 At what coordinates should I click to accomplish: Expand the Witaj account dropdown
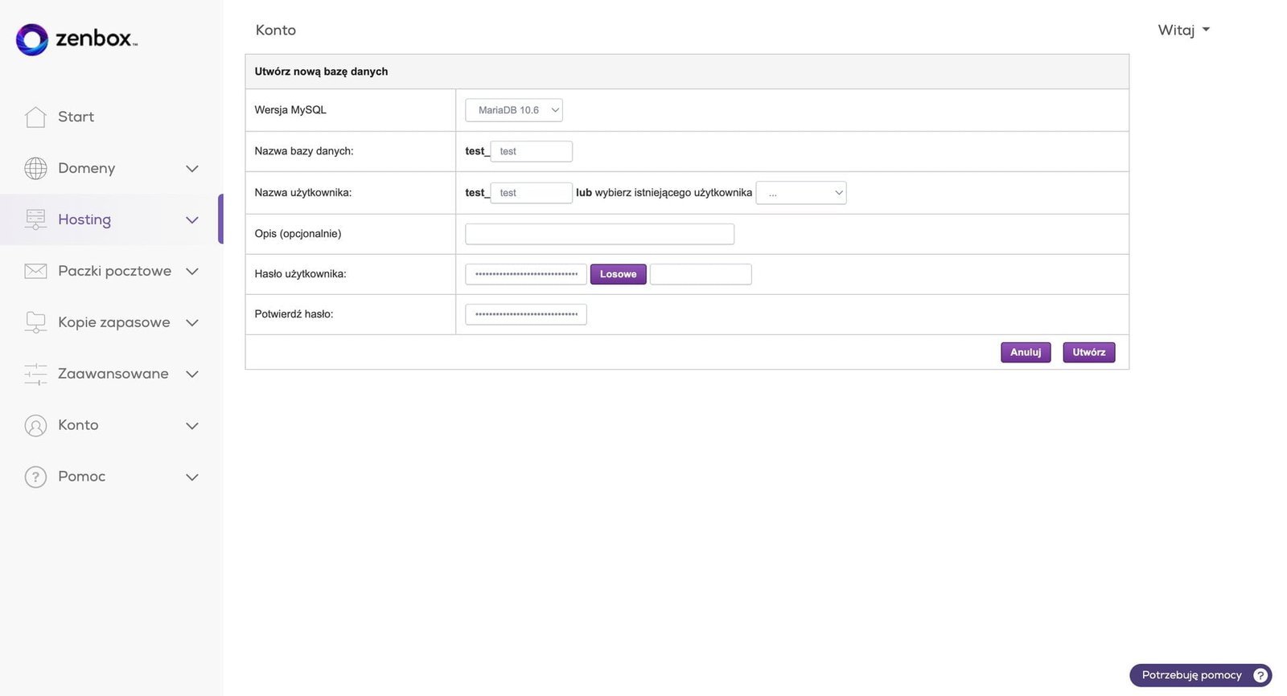click(x=1183, y=31)
